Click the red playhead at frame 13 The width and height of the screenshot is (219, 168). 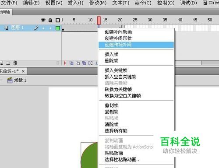[x=99, y=20]
